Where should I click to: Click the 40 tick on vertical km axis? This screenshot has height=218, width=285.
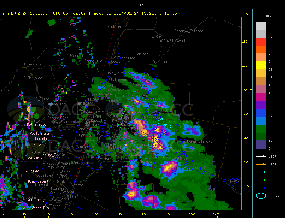tap(246, 138)
